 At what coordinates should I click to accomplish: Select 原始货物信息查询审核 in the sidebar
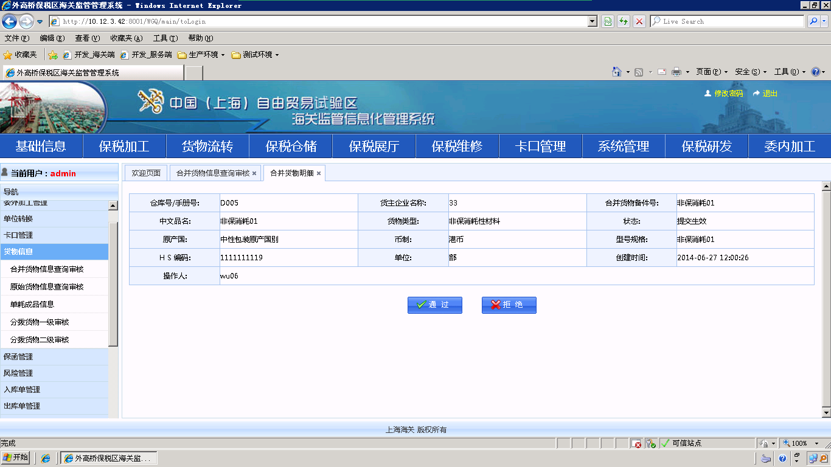47,287
